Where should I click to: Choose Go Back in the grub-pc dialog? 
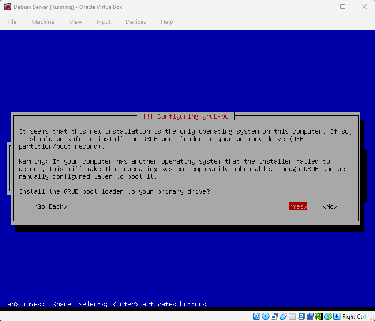pos(50,206)
